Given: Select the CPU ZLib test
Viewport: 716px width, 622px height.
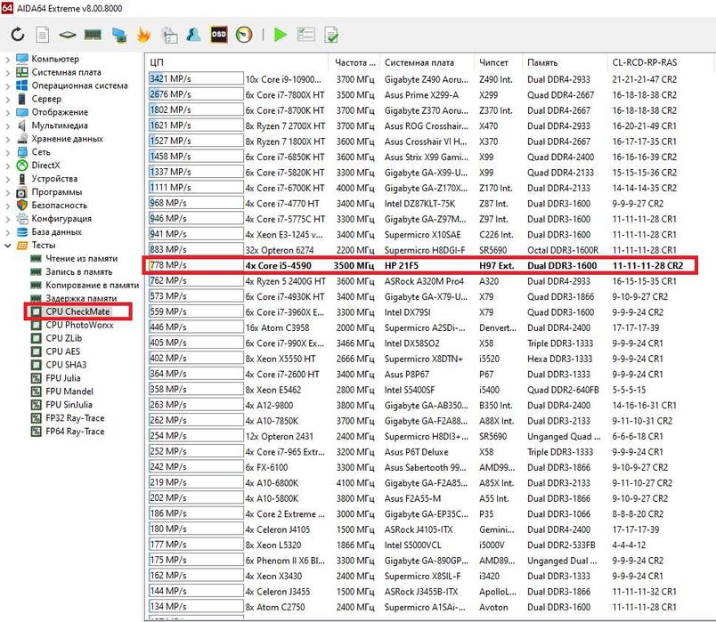Looking at the screenshot, I should click(x=63, y=338).
